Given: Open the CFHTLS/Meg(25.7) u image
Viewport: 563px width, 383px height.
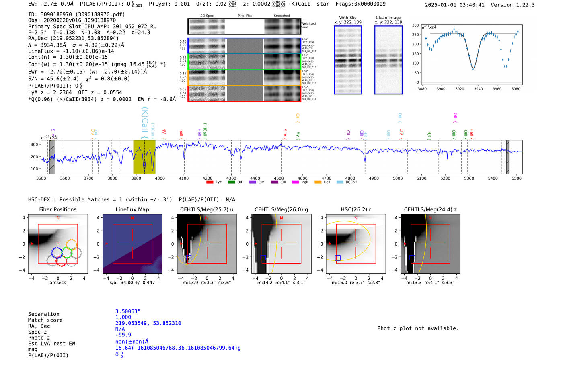Looking at the screenshot, I should click(207, 244).
